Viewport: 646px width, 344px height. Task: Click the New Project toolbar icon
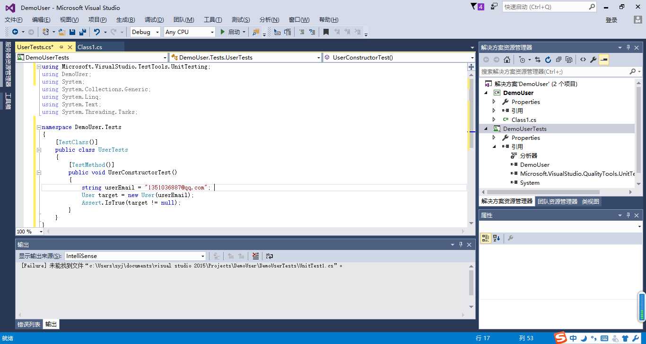coord(46,32)
